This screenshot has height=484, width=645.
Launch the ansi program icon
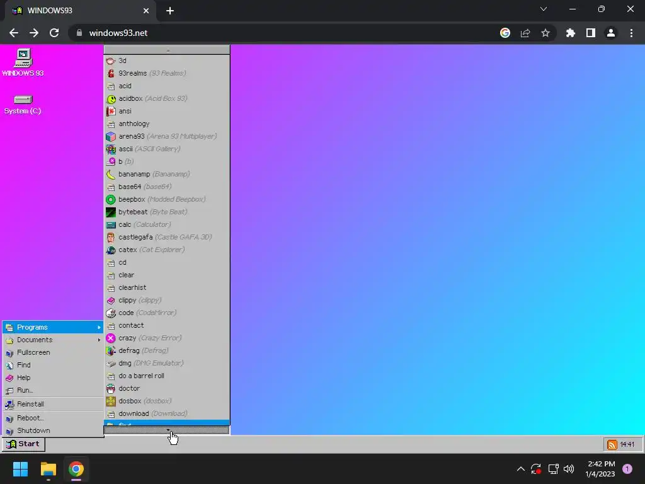coord(111,111)
